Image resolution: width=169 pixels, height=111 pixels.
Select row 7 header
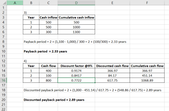click(x=3, y=37)
